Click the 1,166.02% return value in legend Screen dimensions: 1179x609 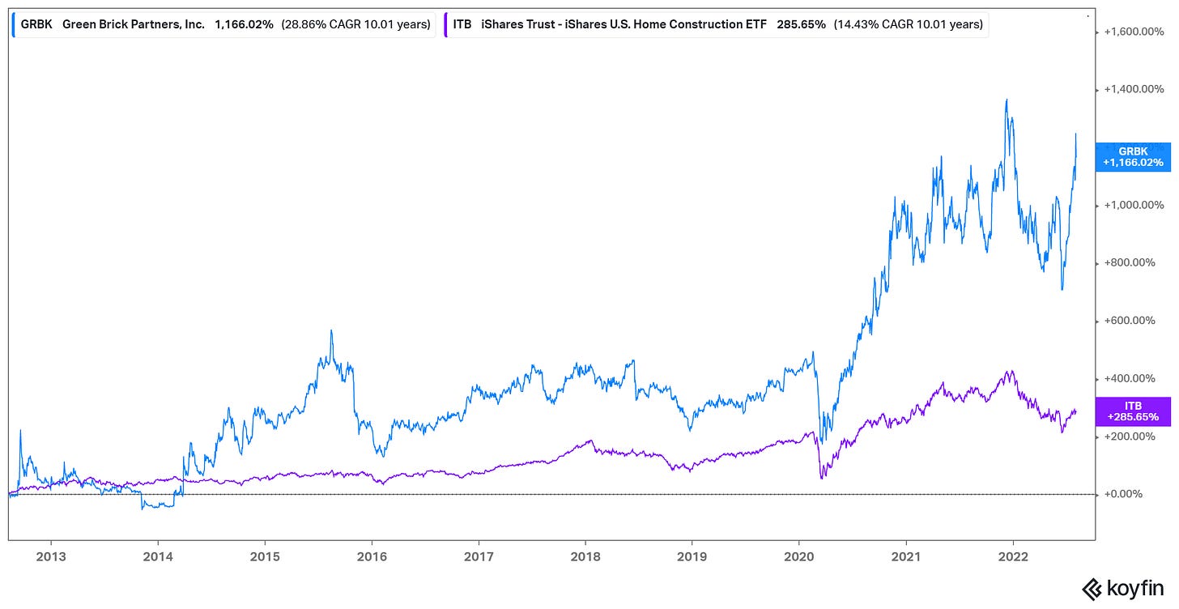[x=244, y=25]
